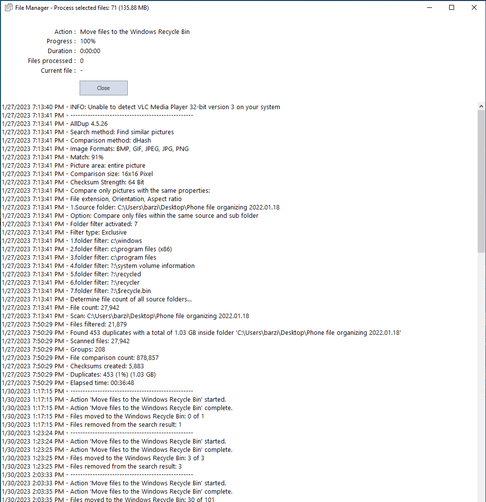The image size is (486, 502).
Task: Click the File Manager icon in the title bar
Action: 8,7
